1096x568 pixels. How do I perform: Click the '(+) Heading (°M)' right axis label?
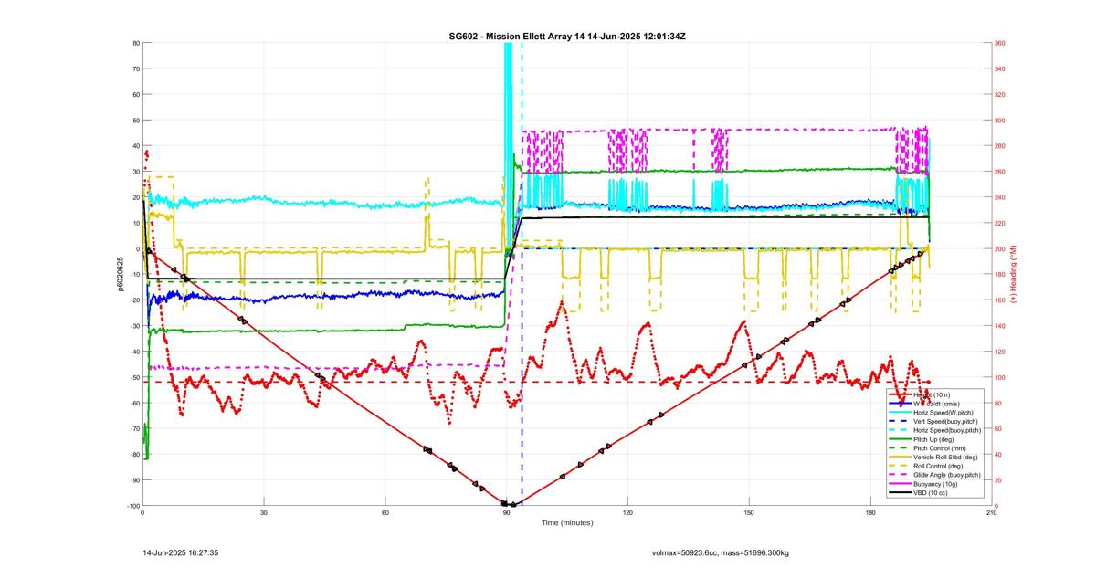point(1015,274)
